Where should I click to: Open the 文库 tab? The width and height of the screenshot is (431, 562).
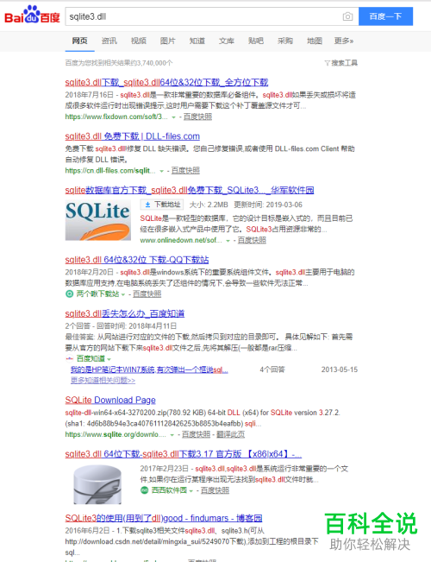pyautogui.click(x=226, y=41)
